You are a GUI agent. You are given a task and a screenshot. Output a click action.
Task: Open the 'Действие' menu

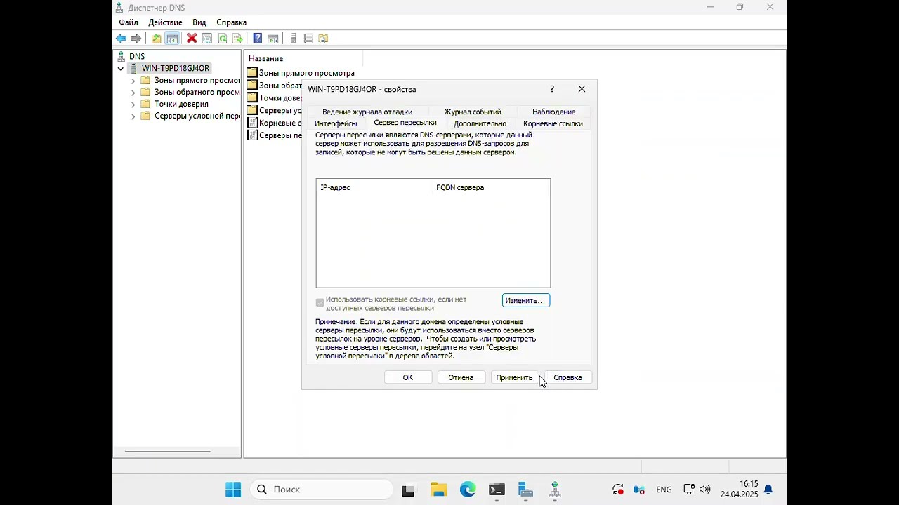(x=165, y=22)
